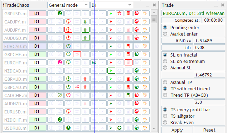Select the Trend TP (AB=CD) option

tap(165, 95)
